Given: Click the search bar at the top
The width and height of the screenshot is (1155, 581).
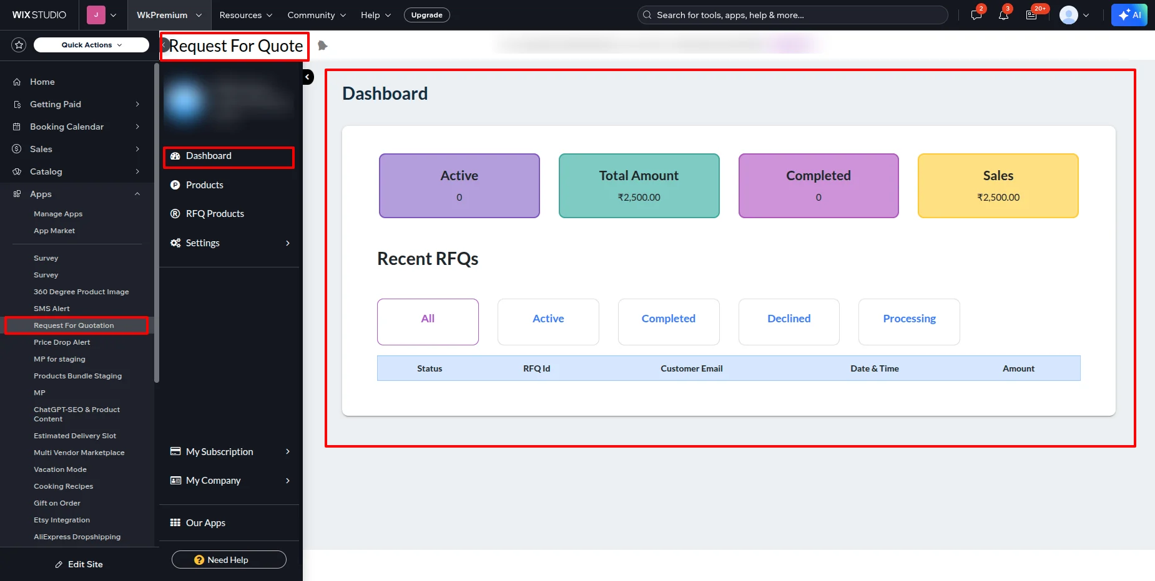Looking at the screenshot, I should (x=793, y=15).
